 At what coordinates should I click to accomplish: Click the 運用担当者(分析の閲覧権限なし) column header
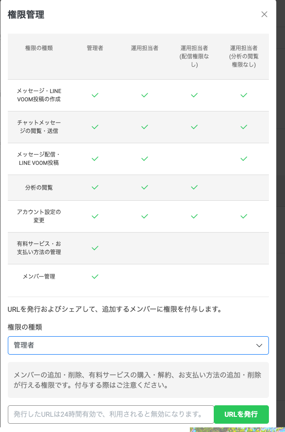(244, 56)
